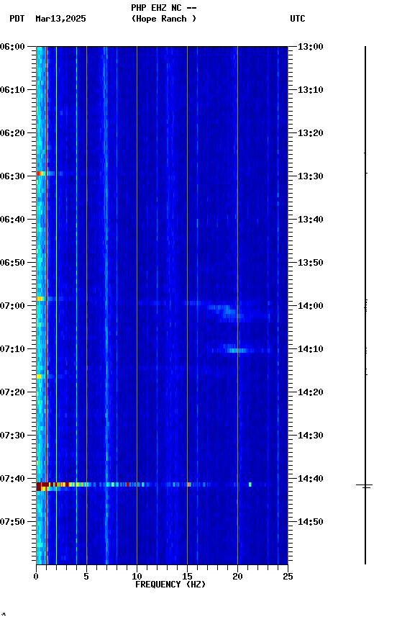Click the small seismogram wiggle near 14:00
This screenshot has height=622, width=397.
click(x=365, y=305)
